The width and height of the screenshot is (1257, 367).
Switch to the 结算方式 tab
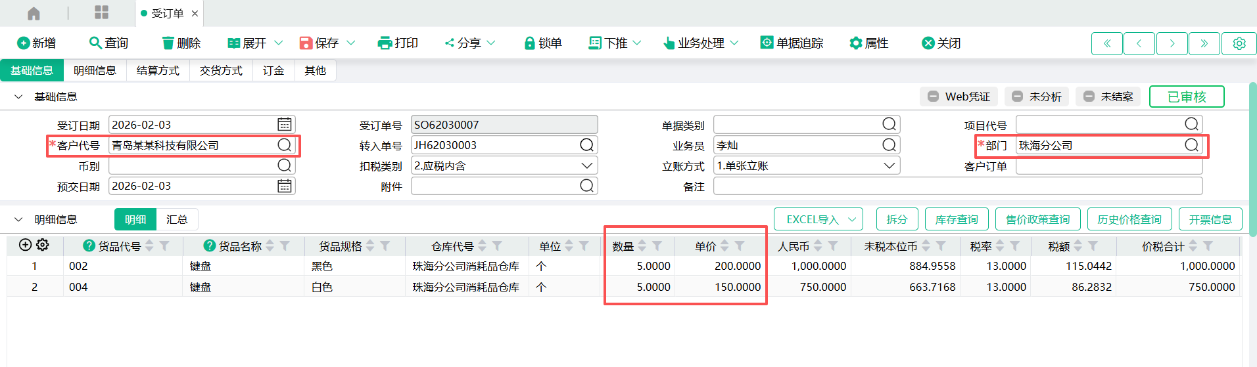tap(158, 70)
